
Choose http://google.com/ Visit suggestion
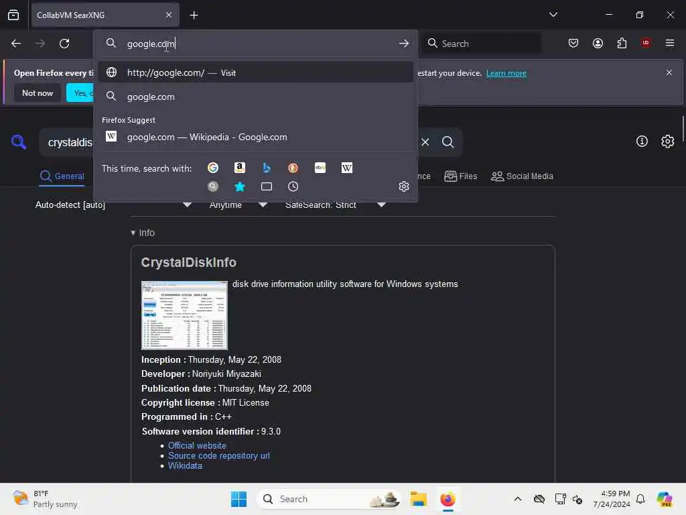click(x=255, y=72)
